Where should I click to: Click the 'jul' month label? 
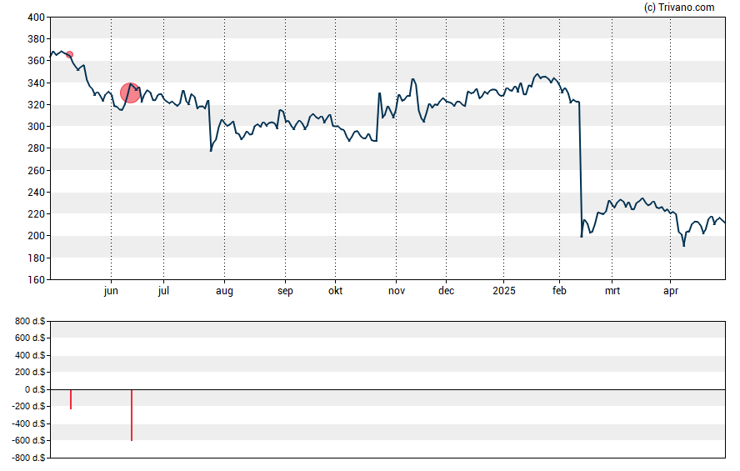pos(164,291)
